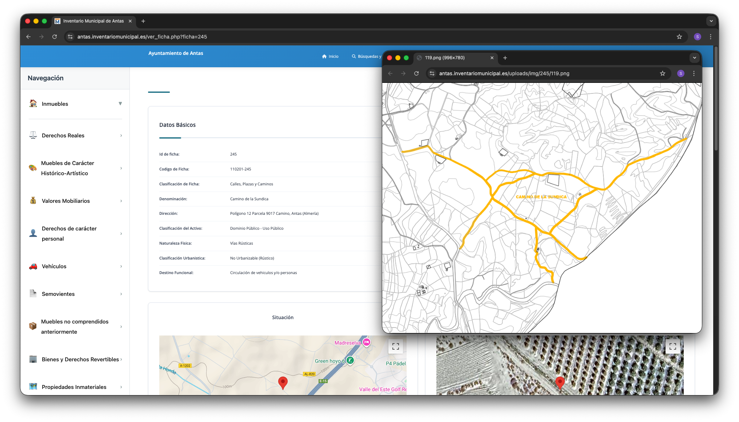The height and width of the screenshot is (422, 739).
Task: Bookmark the 119.png page with the star icon
Action: pyautogui.click(x=663, y=73)
